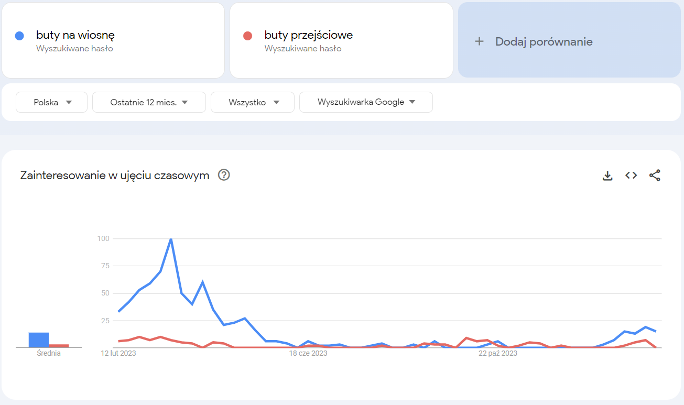Select the buty przejściowe search term card
The height and width of the screenshot is (405, 684).
341,40
